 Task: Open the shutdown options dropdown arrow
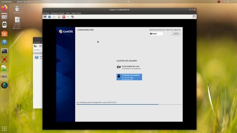tap(68, 17)
